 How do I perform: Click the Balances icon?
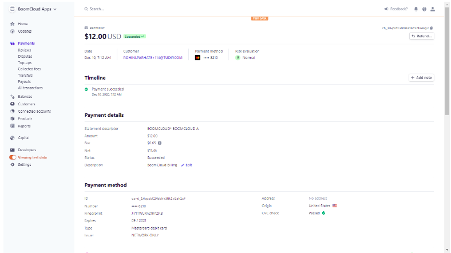[13, 97]
